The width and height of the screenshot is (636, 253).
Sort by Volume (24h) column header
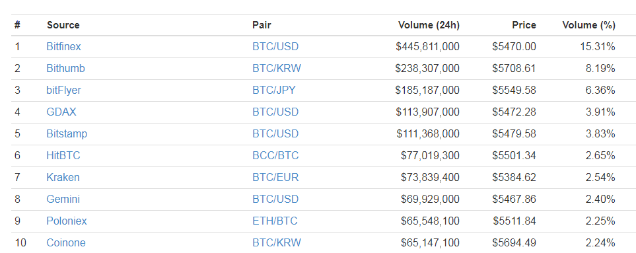pyautogui.click(x=429, y=25)
